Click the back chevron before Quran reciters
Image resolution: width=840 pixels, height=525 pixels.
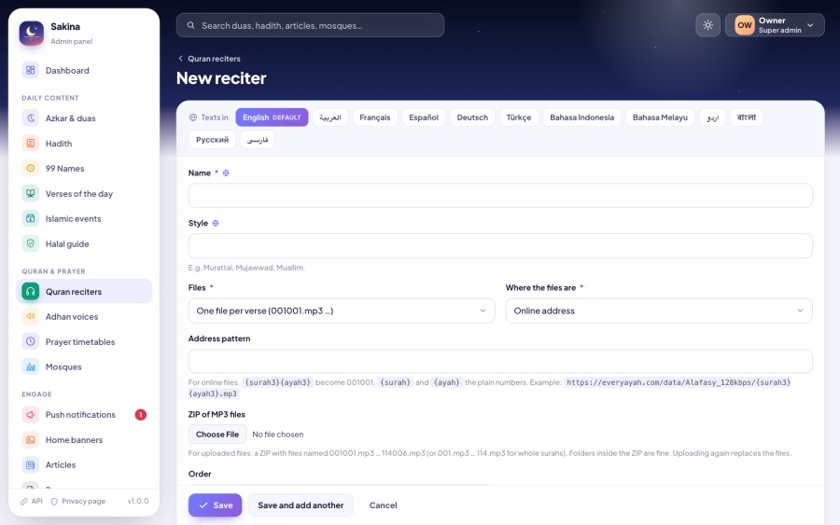click(x=180, y=59)
